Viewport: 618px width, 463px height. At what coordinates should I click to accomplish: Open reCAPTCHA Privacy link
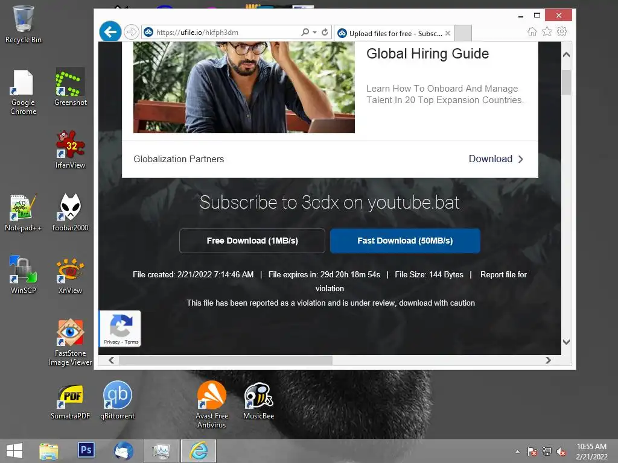click(x=112, y=342)
